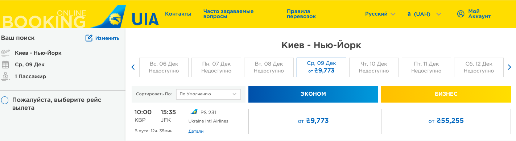This screenshot has width=516, height=141.
Task: Select the Ср, 09 Дек date tab
Action: [321, 67]
